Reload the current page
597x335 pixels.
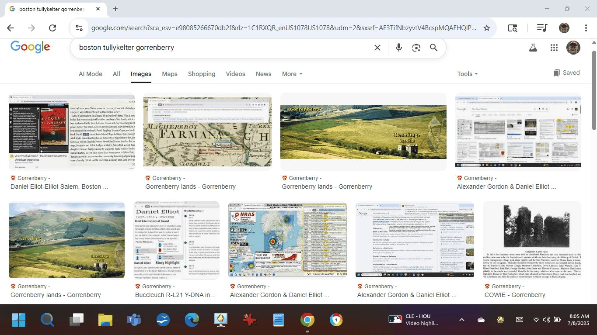[52, 28]
